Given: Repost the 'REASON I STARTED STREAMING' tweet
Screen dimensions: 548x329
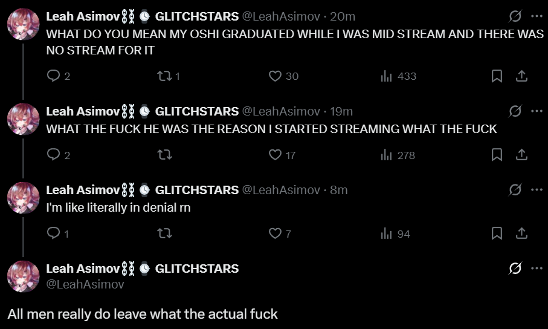Looking at the screenshot, I should coord(164,155).
